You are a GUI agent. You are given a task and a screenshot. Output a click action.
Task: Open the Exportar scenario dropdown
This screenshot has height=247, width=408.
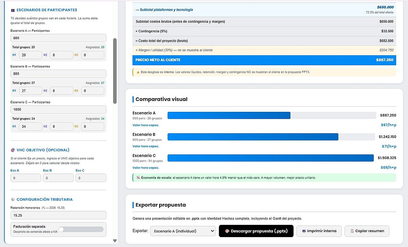point(183,231)
